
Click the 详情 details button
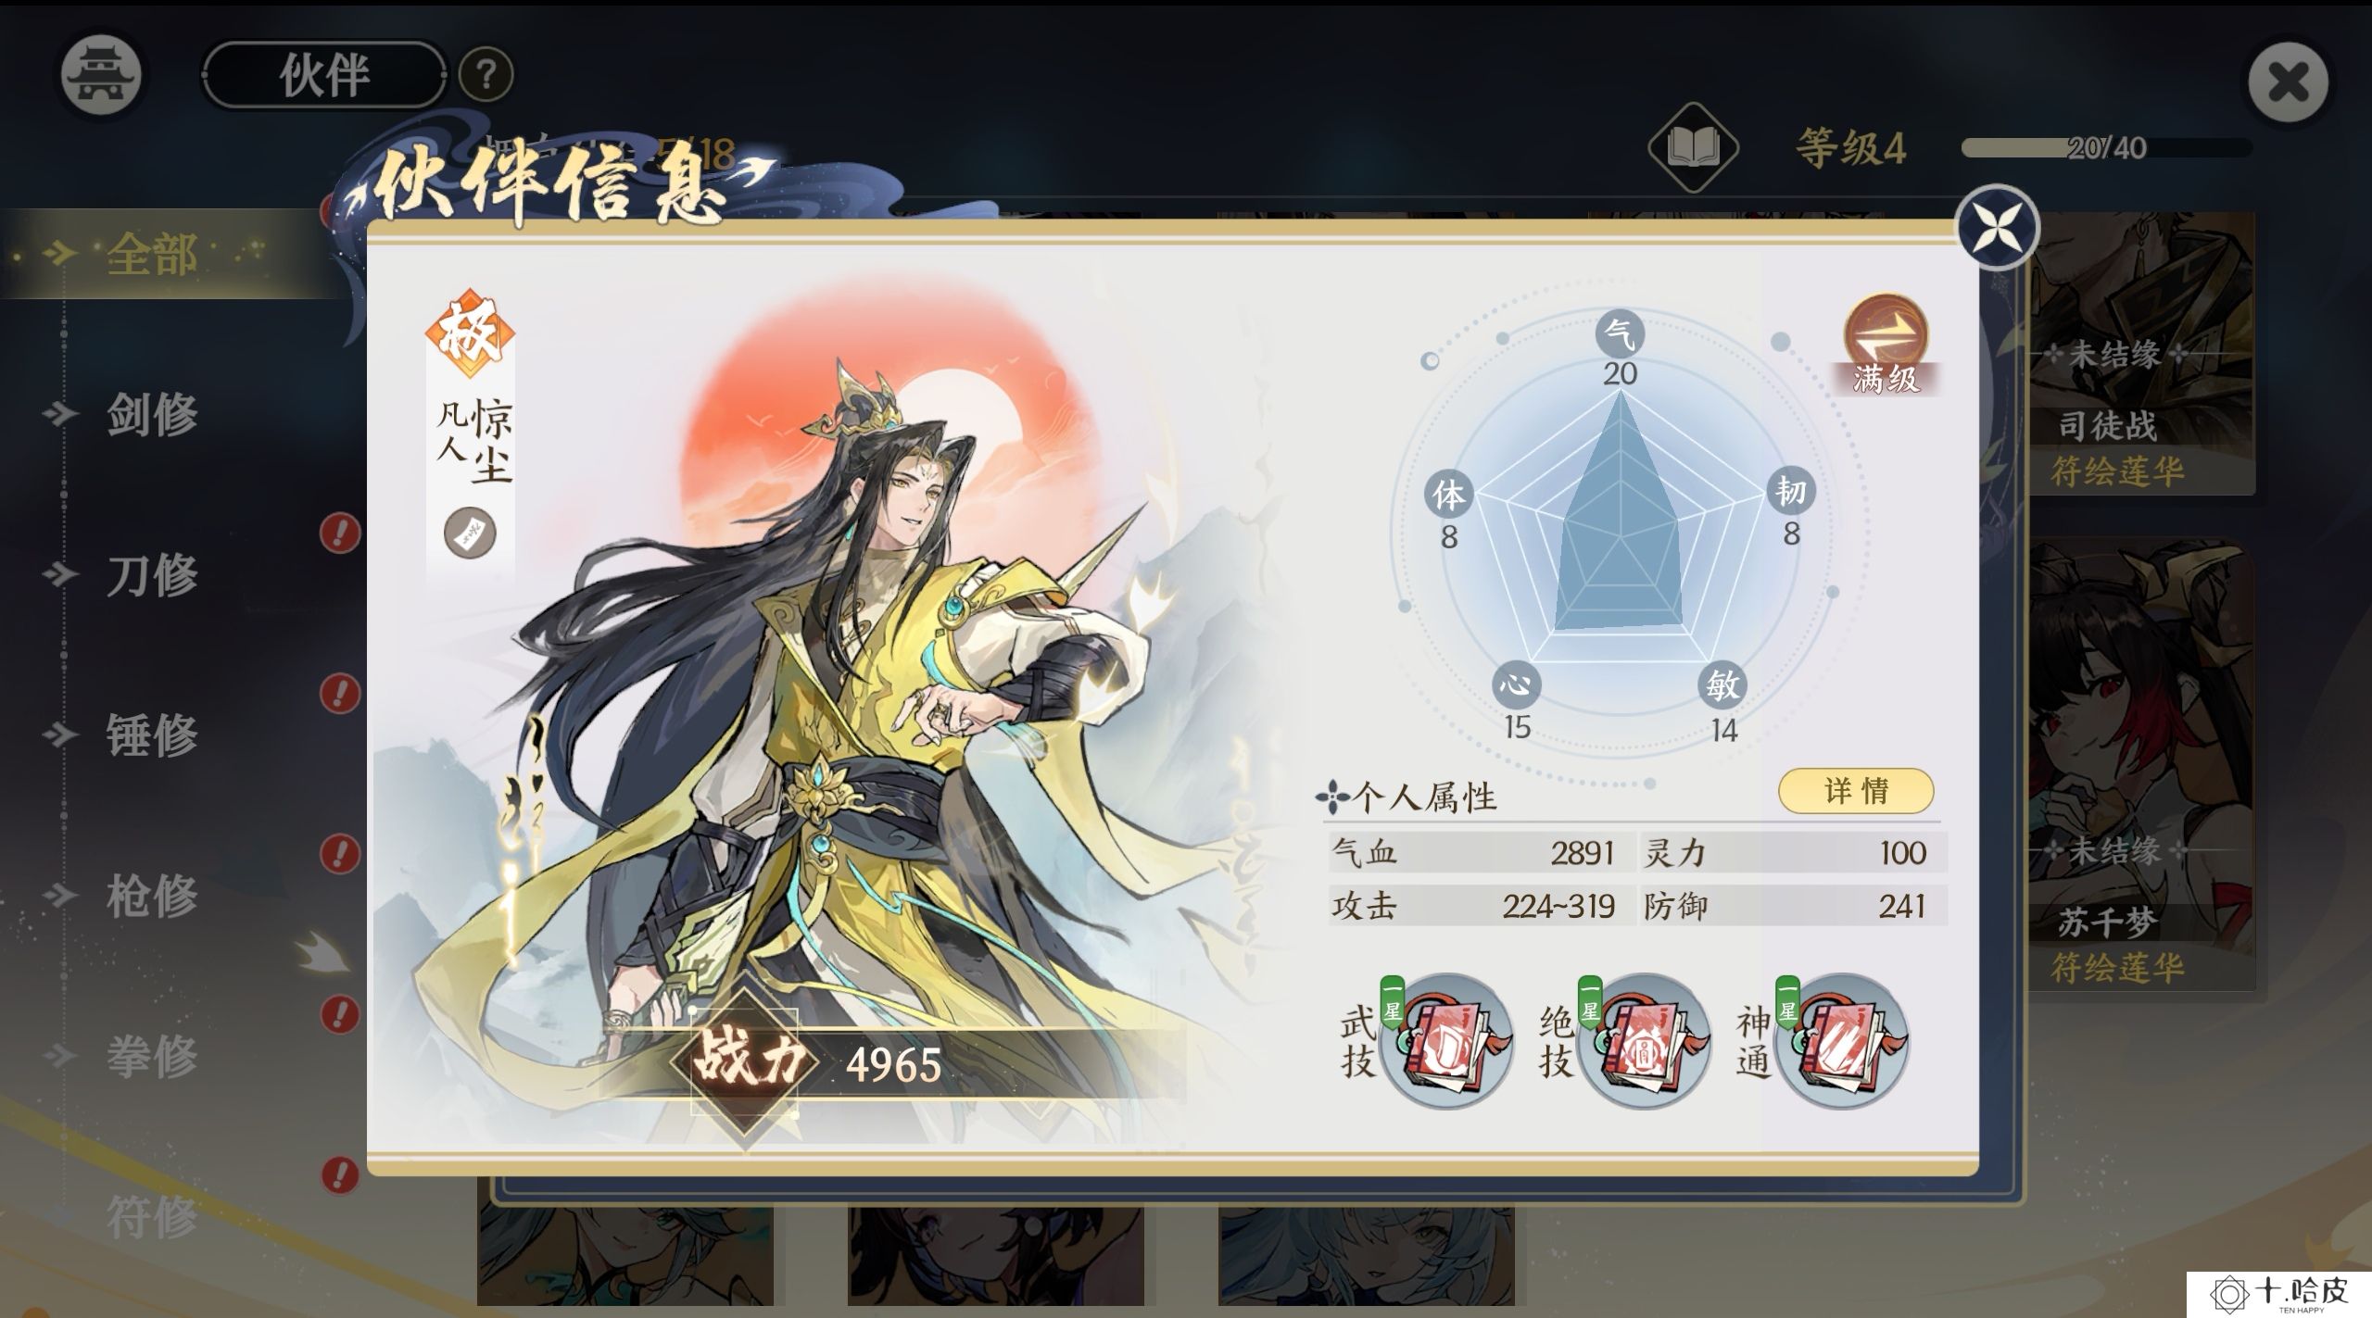tap(1856, 791)
